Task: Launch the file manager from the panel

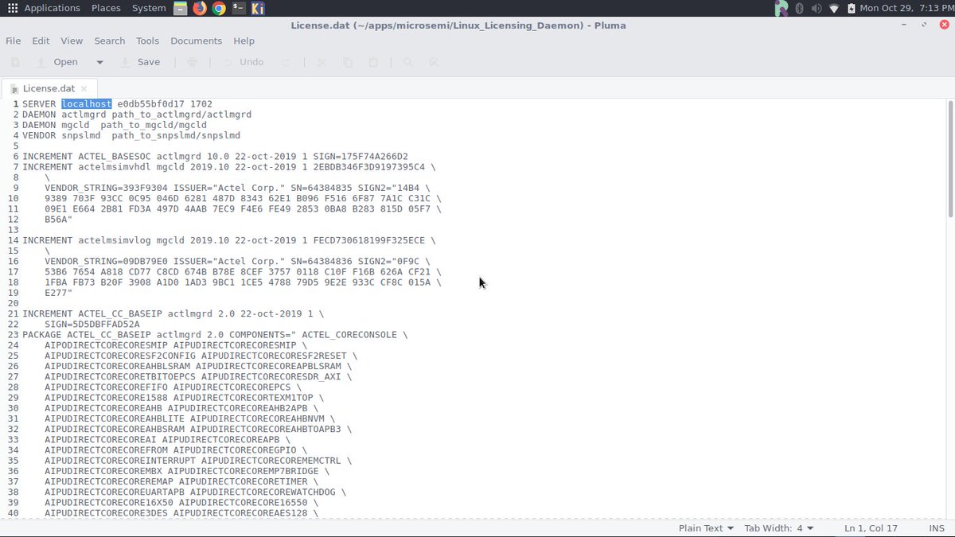Action: click(x=181, y=8)
